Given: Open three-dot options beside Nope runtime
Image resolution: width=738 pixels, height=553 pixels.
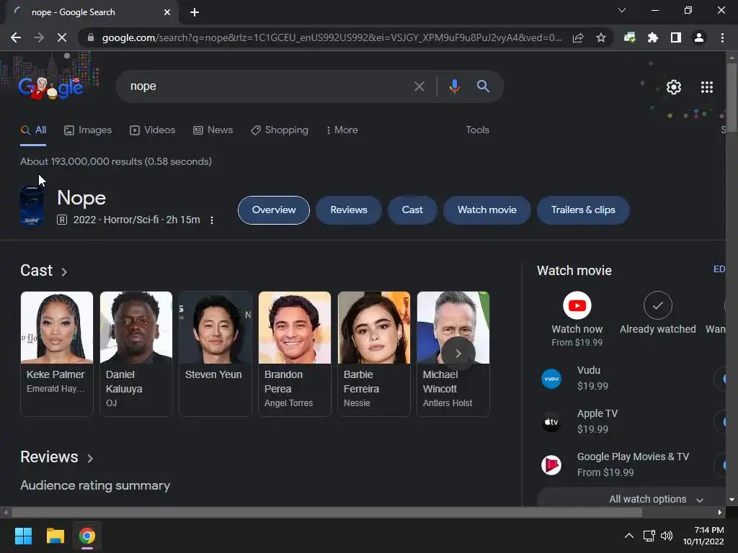Looking at the screenshot, I should click(212, 220).
